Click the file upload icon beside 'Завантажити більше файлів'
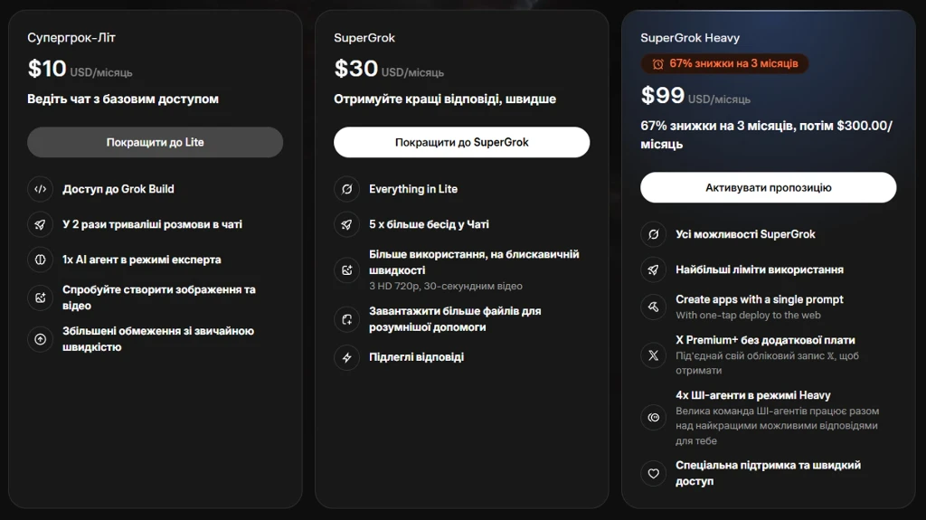Image resolution: width=926 pixels, height=520 pixels. point(346,319)
